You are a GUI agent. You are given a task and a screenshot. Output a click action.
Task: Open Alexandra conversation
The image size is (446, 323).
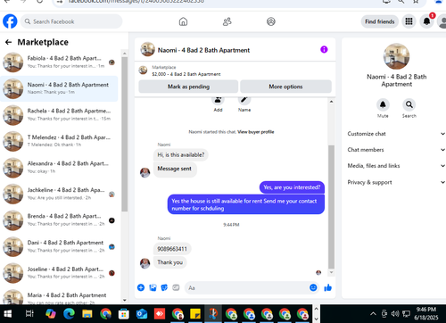59,168
